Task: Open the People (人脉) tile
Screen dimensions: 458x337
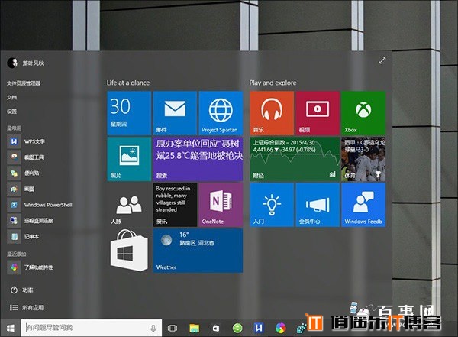Action: click(129, 205)
